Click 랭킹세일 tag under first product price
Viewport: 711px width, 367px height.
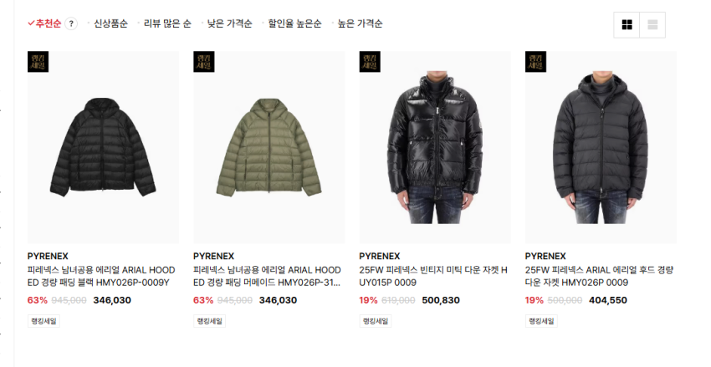click(x=44, y=321)
